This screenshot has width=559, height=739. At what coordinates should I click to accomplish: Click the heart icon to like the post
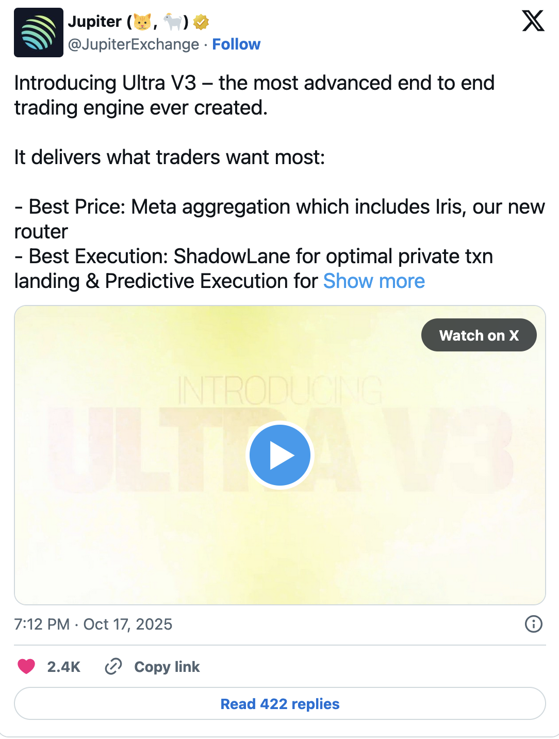click(x=26, y=667)
